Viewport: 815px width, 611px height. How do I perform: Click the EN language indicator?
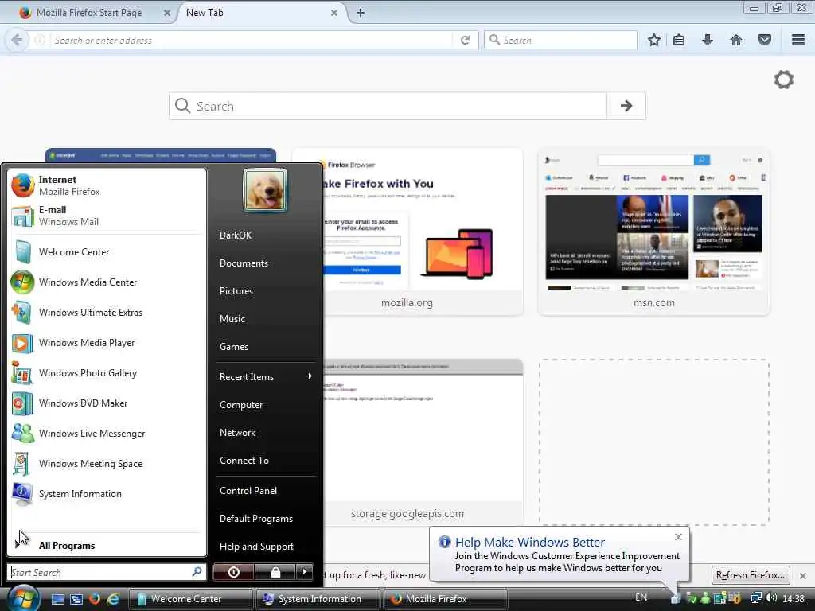[641, 597]
